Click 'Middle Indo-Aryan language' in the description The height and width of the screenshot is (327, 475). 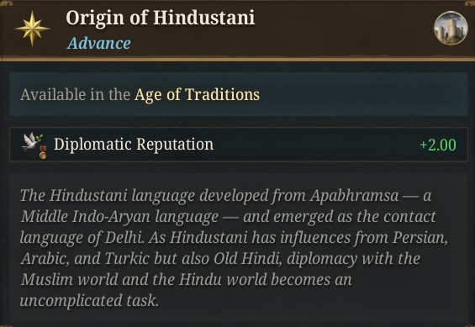pos(119,217)
